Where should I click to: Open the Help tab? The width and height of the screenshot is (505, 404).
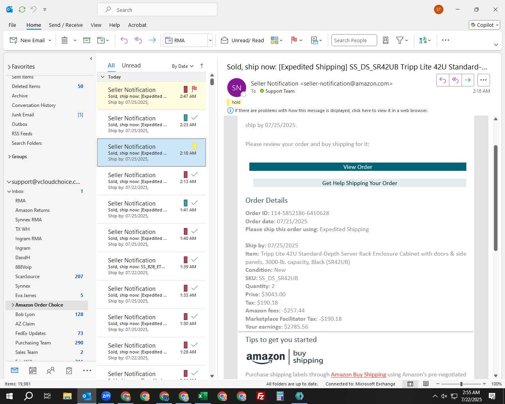114,25
